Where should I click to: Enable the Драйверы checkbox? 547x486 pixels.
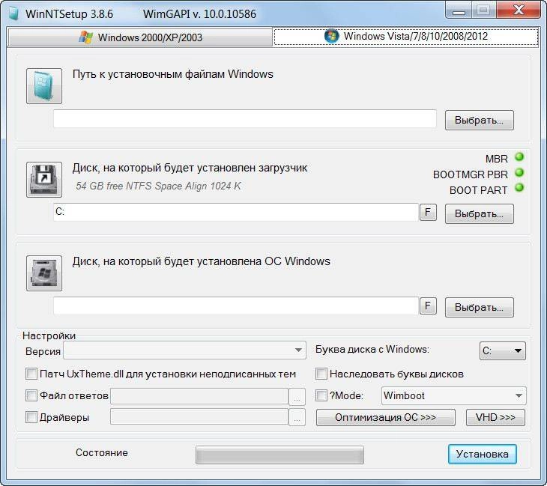[x=31, y=417]
